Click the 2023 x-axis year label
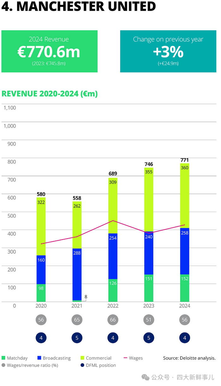221x386 pixels. 149,306
